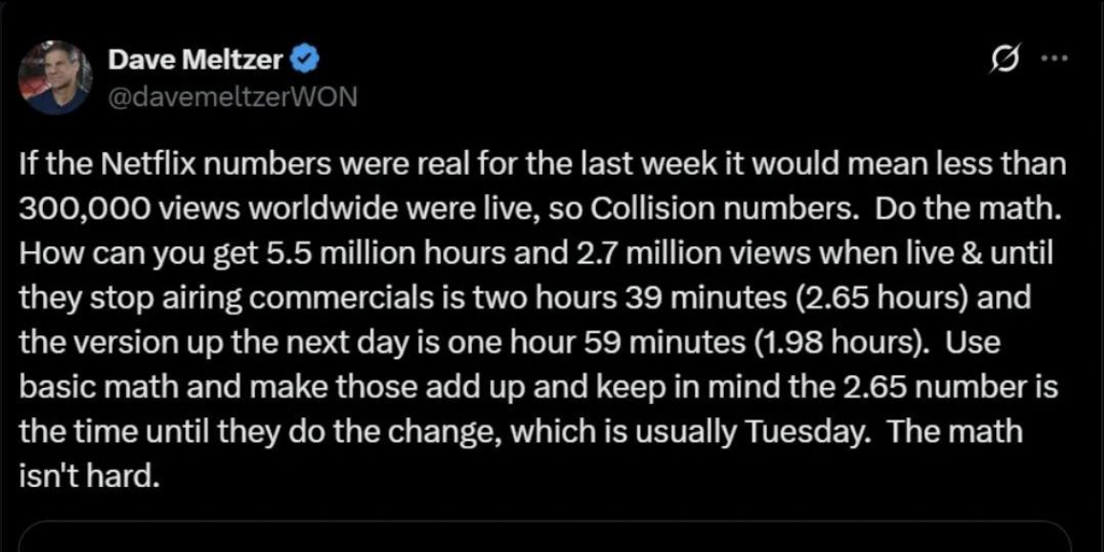
Task: Open the three-dot More options menu
Action: pyautogui.click(x=1055, y=59)
